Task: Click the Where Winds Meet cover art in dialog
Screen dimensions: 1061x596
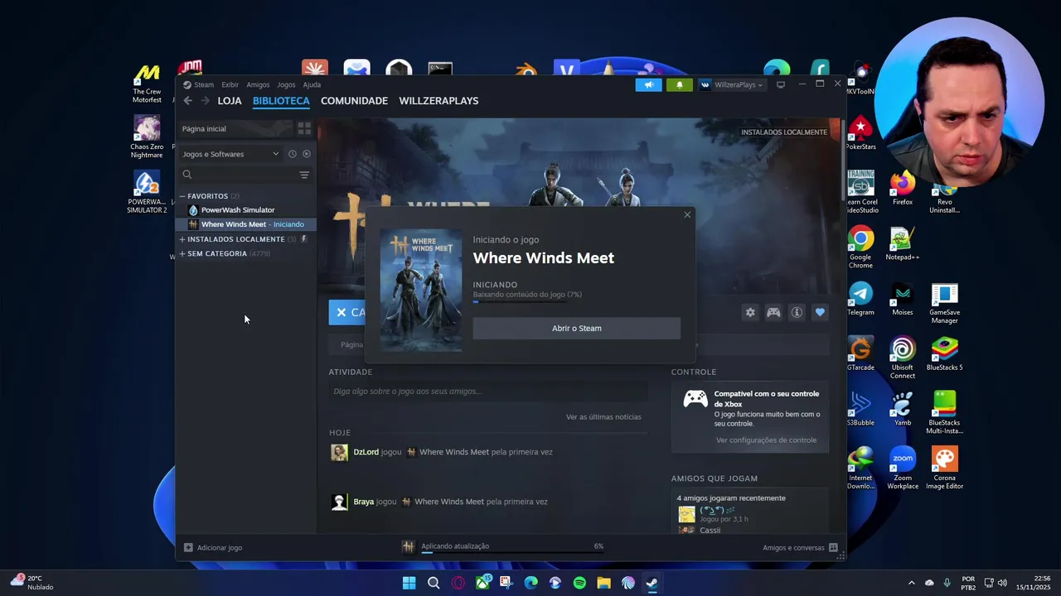Action: pyautogui.click(x=421, y=291)
